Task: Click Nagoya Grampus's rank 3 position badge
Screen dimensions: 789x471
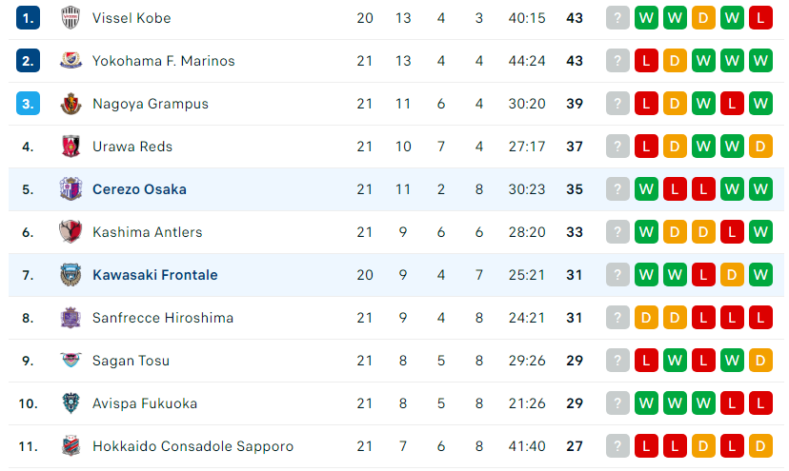Action: pos(29,104)
